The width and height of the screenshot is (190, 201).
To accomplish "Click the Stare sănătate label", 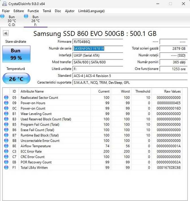I will (16, 41).
